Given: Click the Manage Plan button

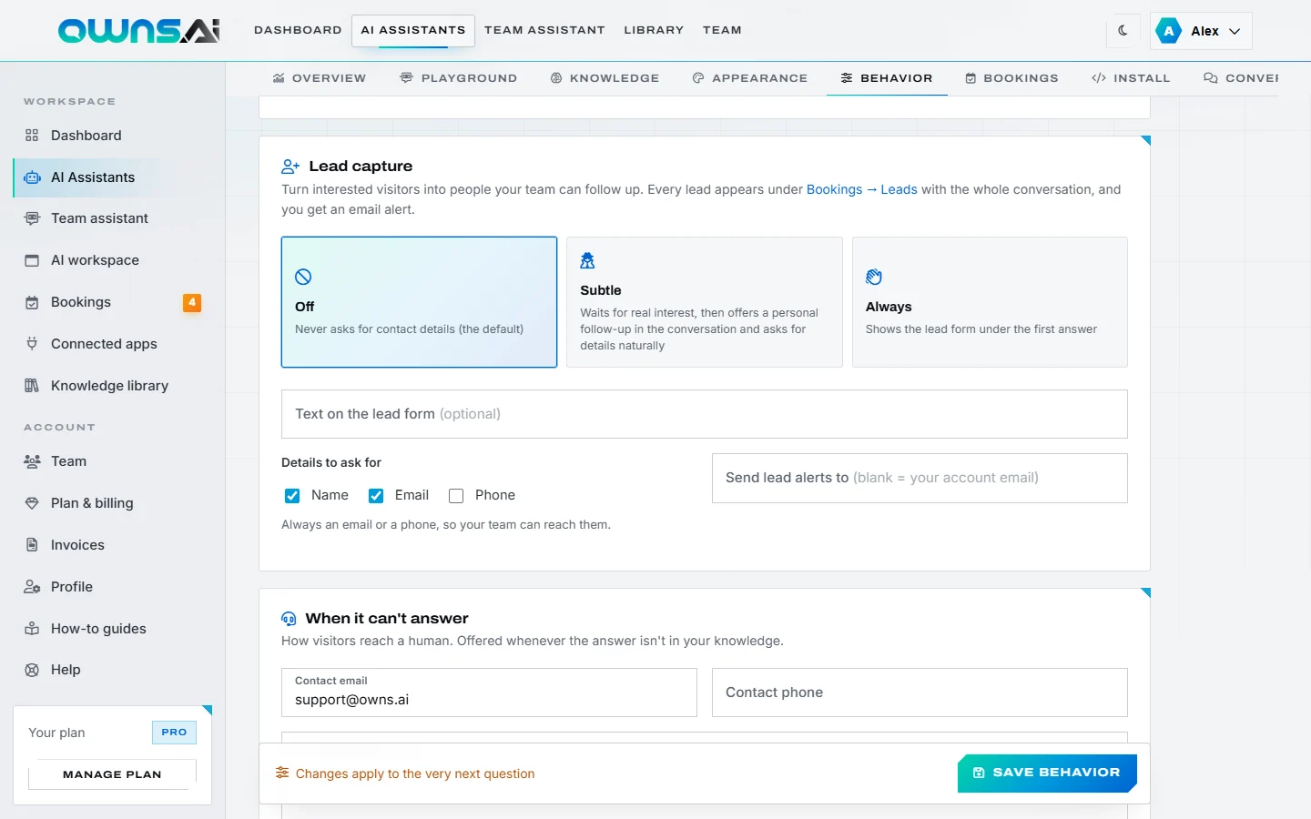Looking at the screenshot, I should click(112, 774).
